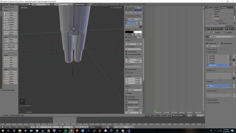Open vertex group specials arrow menu
Screen dimensions: 236x133
coord(234,60)
